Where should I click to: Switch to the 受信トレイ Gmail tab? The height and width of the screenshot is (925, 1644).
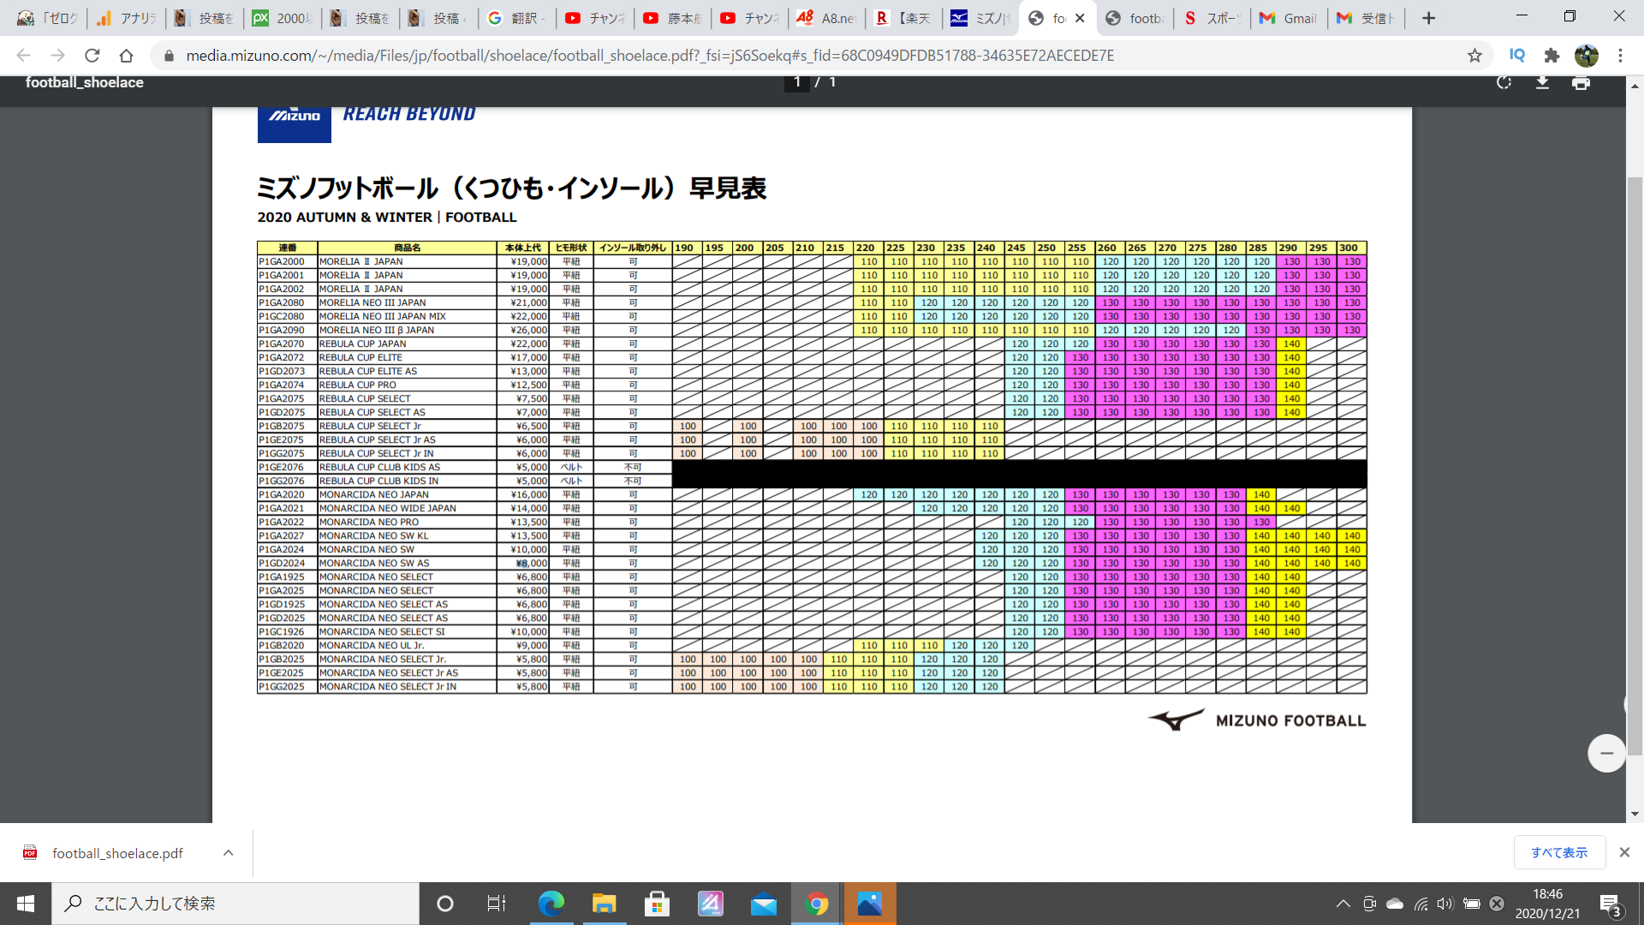[1367, 18]
